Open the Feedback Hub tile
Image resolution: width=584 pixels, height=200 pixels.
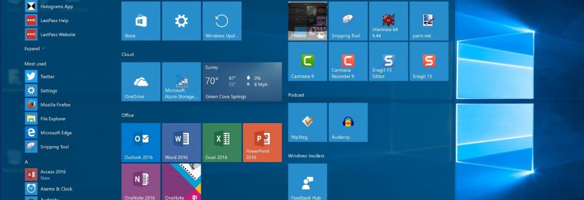click(308, 182)
